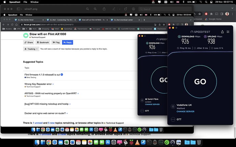Open Photos from the bottommost Dock
This screenshot has height=147, width=236.
pyautogui.click(x=90, y=142)
